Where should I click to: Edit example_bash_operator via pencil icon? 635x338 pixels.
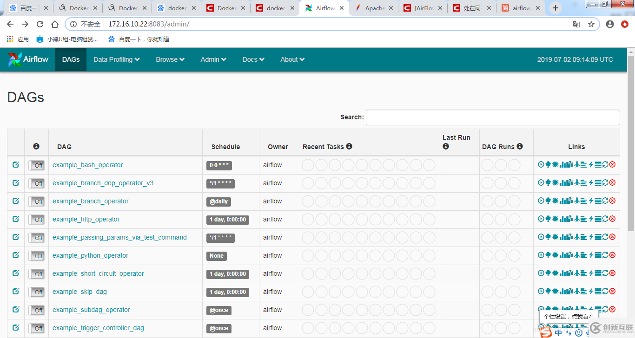pyautogui.click(x=16, y=164)
